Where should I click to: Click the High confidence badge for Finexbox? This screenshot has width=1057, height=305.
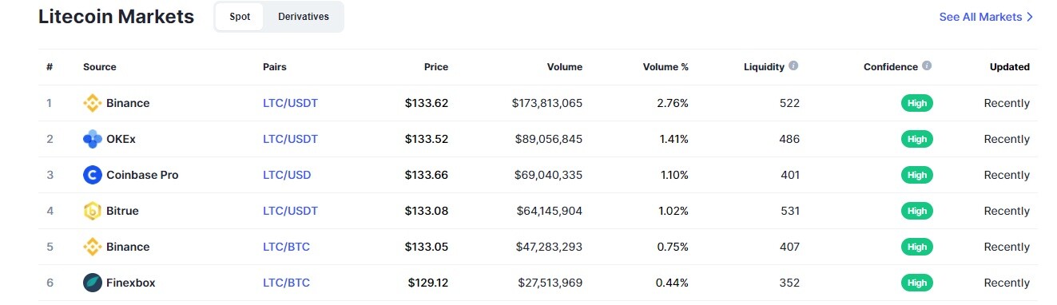917,283
